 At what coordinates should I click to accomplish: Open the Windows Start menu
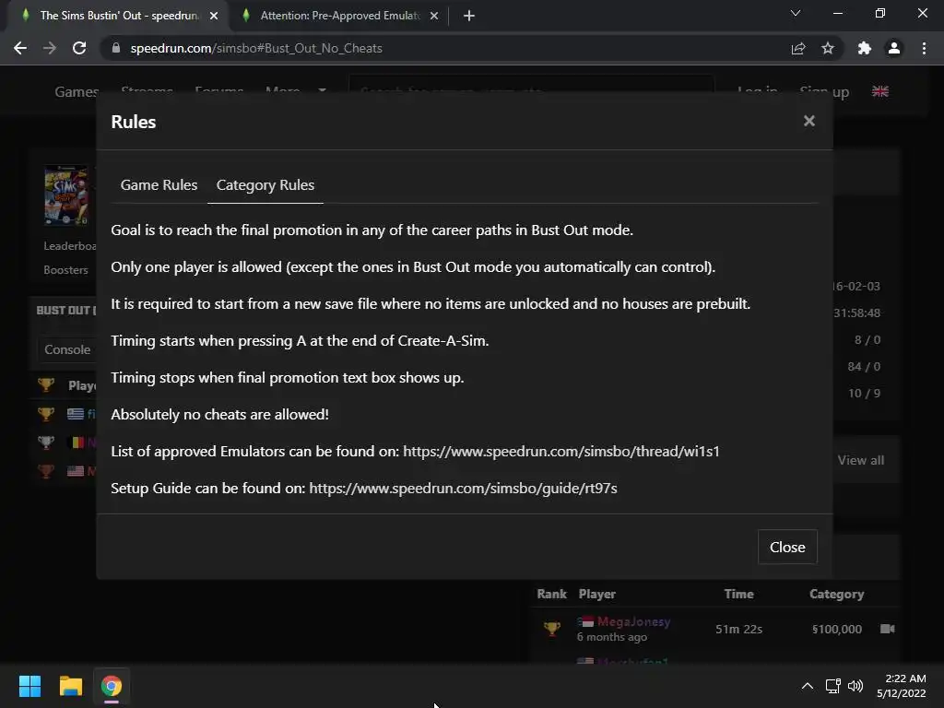29,686
